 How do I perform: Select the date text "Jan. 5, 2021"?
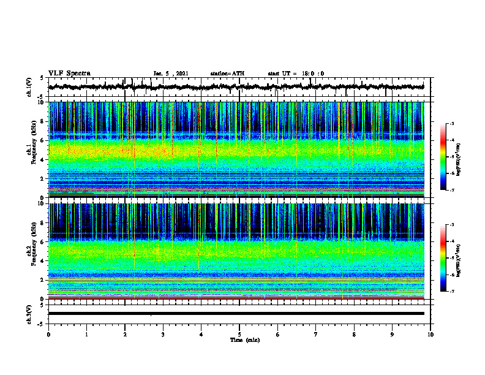click(171, 74)
